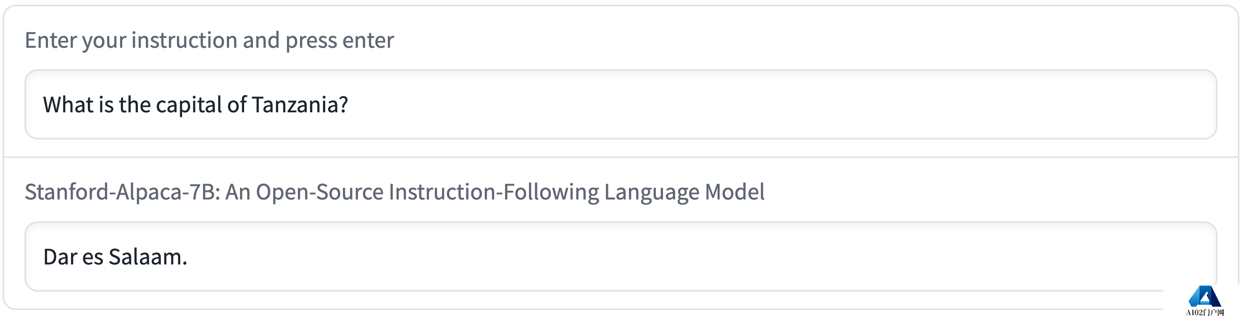Click the "Dar es Salaam." answer text
This screenshot has height=316, width=1247.
click(x=115, y=257)
